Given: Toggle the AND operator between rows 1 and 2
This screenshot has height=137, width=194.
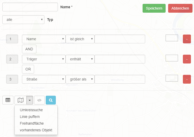Looking at the screenshot, I should point(29,49).
